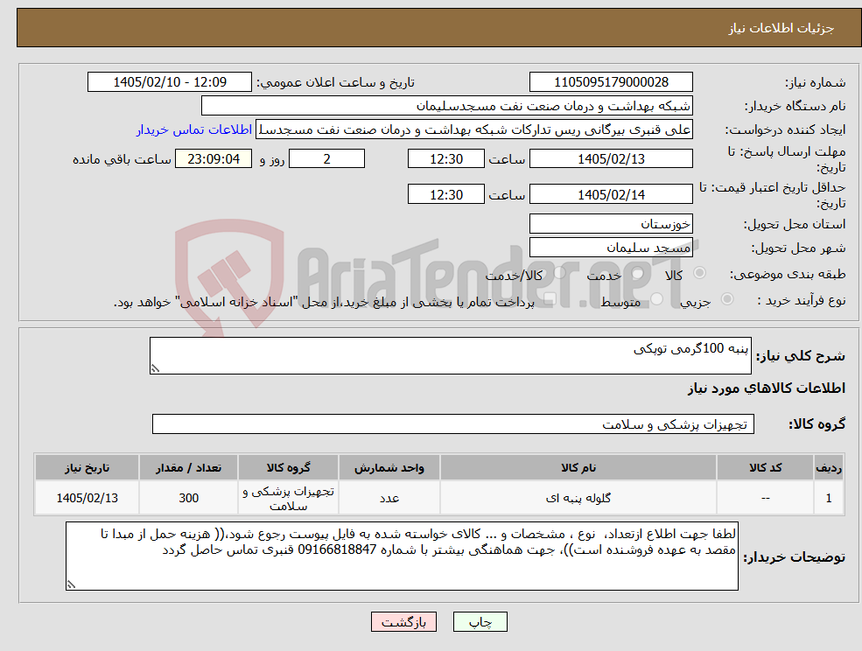The width and height of the screenshot is (862, 651).
Task: Click the بازگشت back button
Action: pyautogui.click(x=403, y=622)
